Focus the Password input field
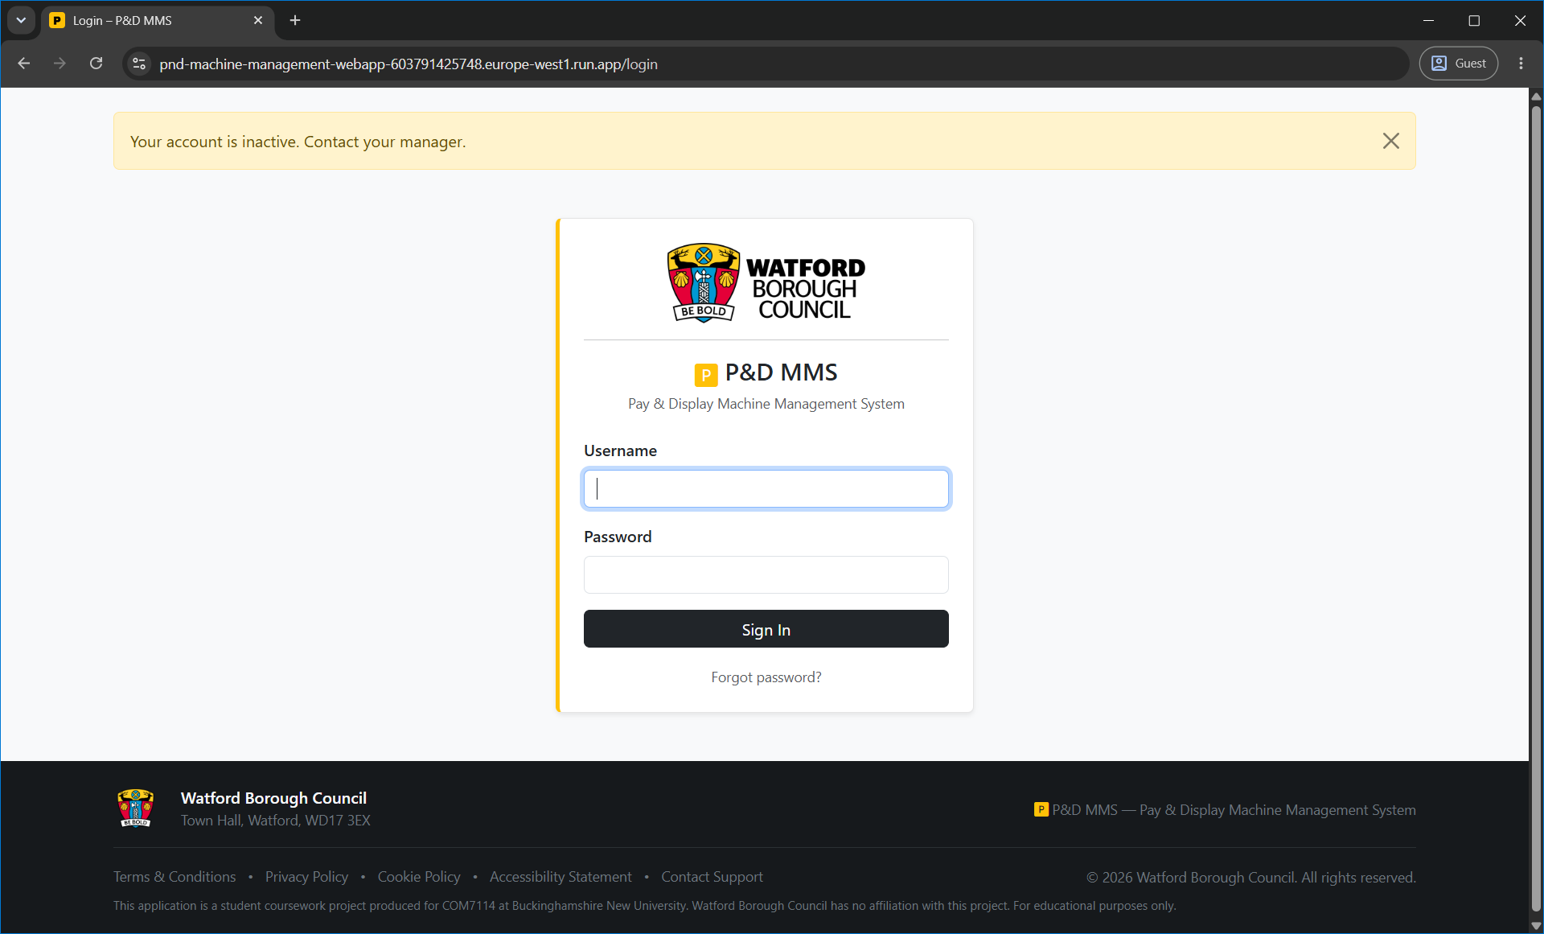This screenshot has height=934, width=1544. coord(766,574)
